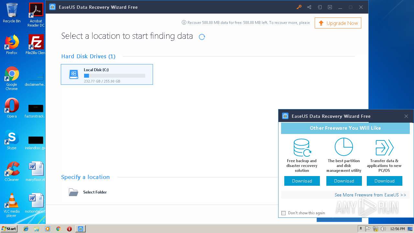Click the network tray icon

click(376, 229)
